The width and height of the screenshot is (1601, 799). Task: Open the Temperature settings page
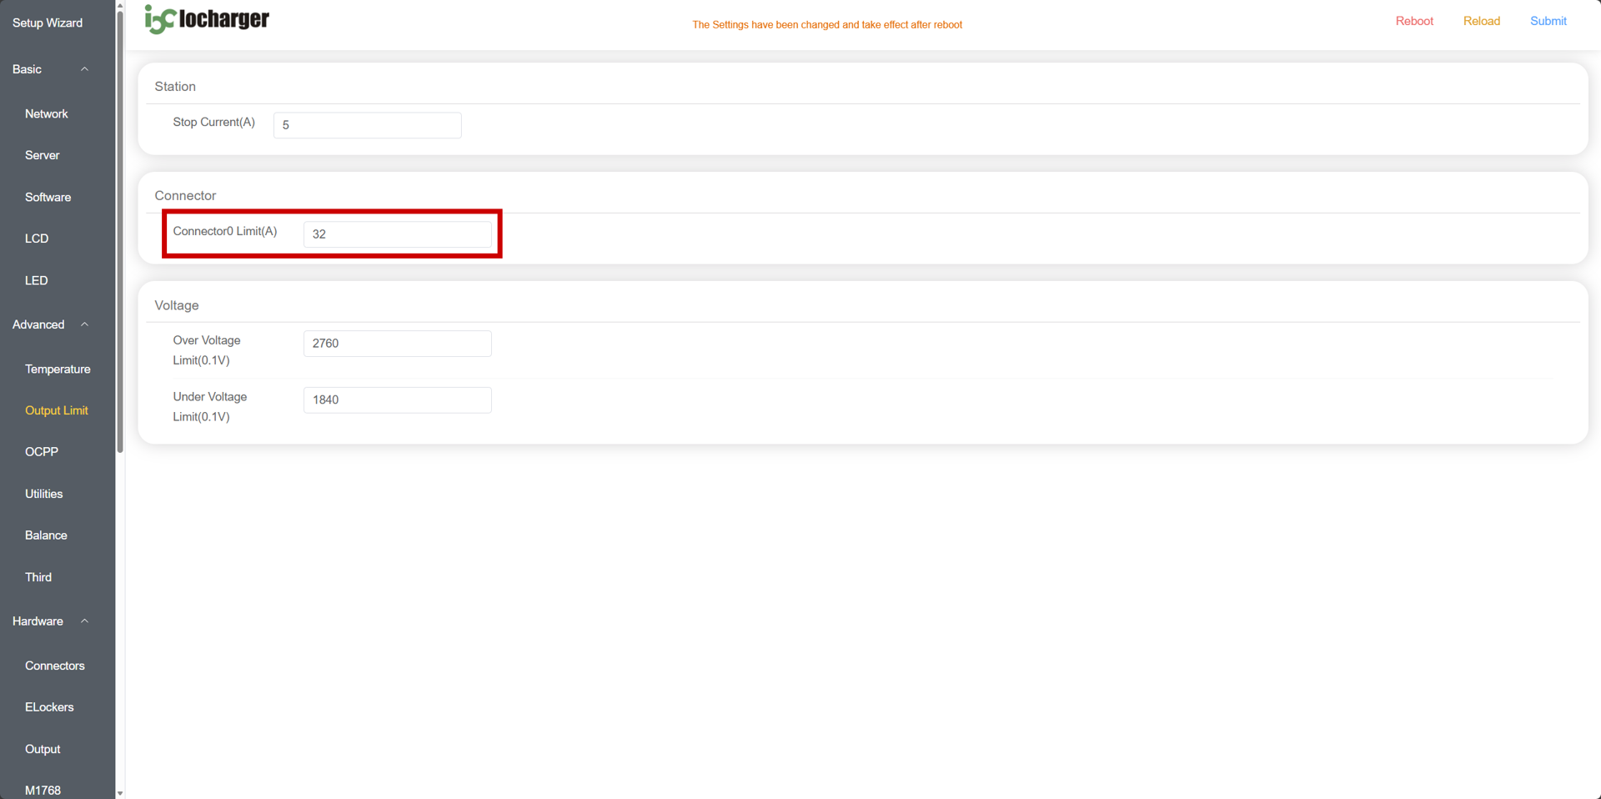point(58,369)
